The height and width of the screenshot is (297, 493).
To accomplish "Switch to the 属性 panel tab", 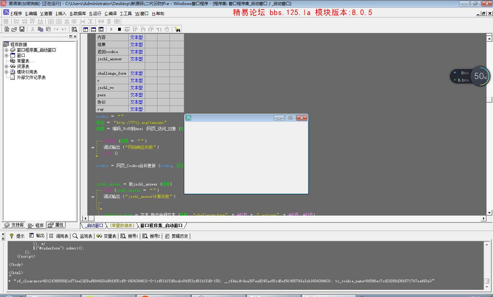I will tap(56, 225).
